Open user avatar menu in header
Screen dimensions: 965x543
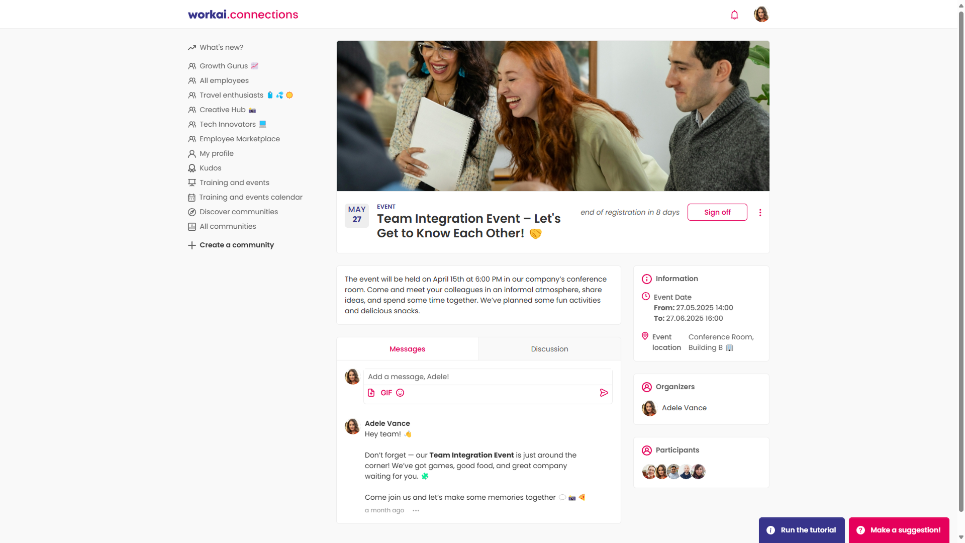[761, 14]
